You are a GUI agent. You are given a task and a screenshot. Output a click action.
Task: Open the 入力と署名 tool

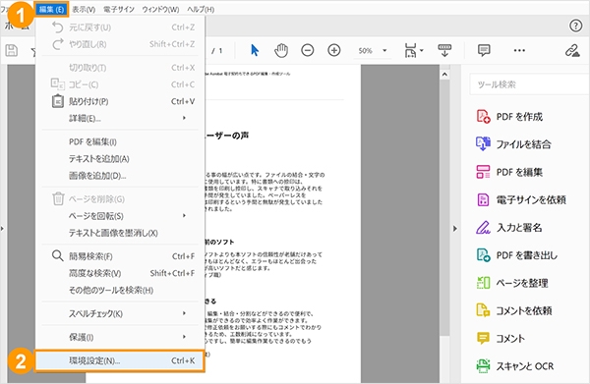point(509,227)
